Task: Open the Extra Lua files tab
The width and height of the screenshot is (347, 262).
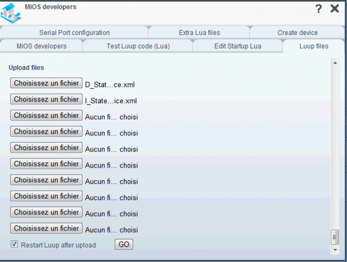Action: click(x=199, y=32)
